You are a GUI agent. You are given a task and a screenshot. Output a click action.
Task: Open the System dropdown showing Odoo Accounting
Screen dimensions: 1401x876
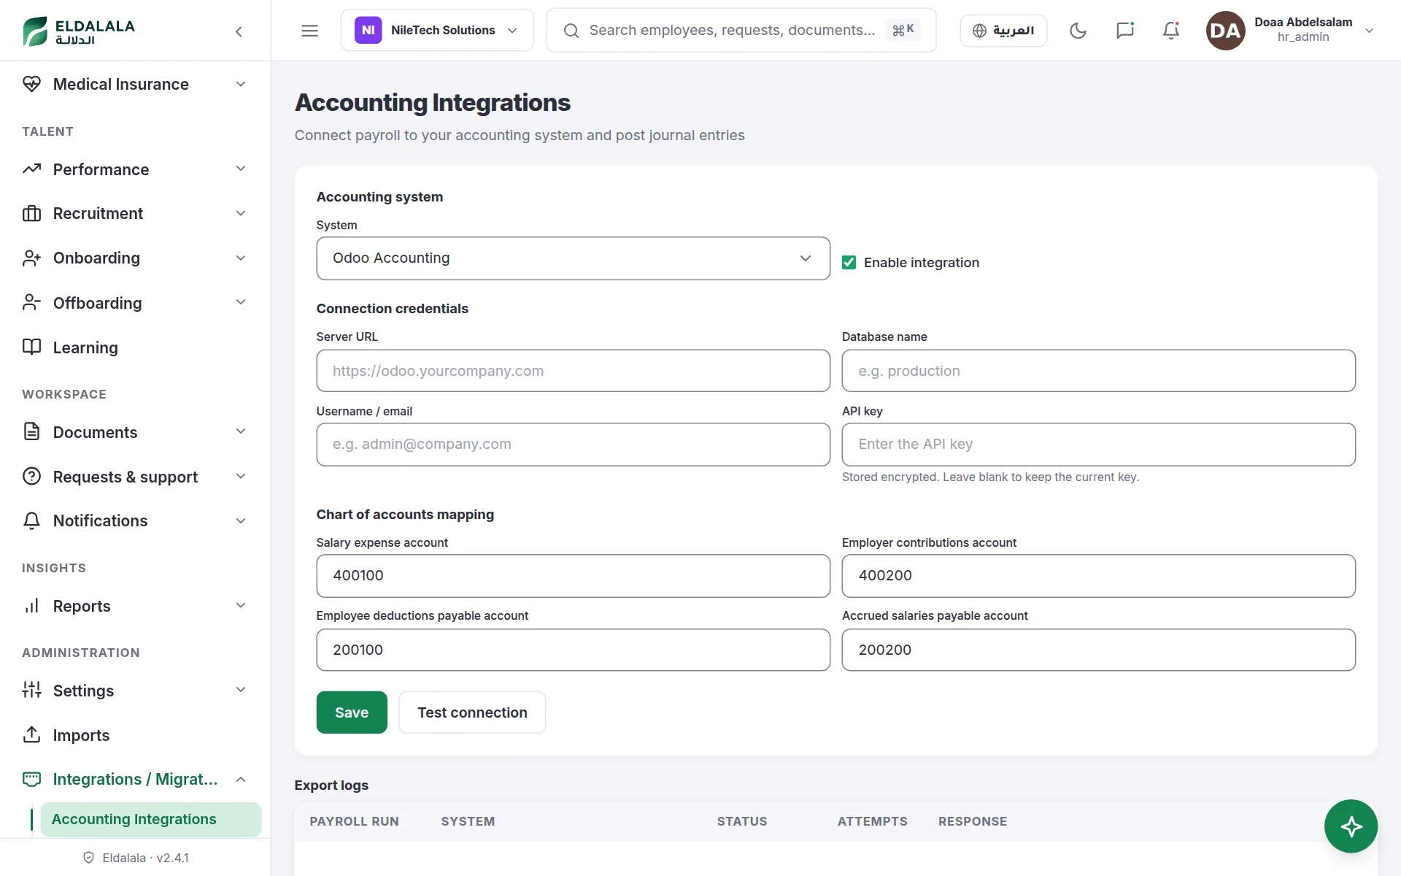[573, 258]
